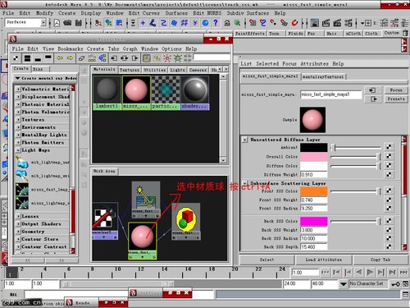
Task: Click map button next to Back SSS Color
Action: pyautogui.click(x=389, y=221)
